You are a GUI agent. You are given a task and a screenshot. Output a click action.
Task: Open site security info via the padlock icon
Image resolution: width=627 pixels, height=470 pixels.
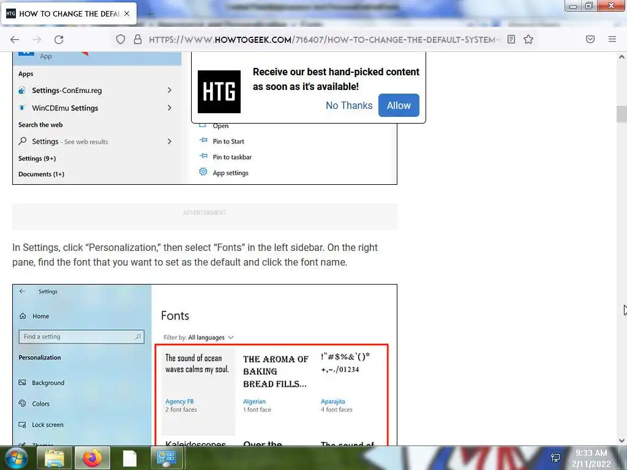coord(138,39)
